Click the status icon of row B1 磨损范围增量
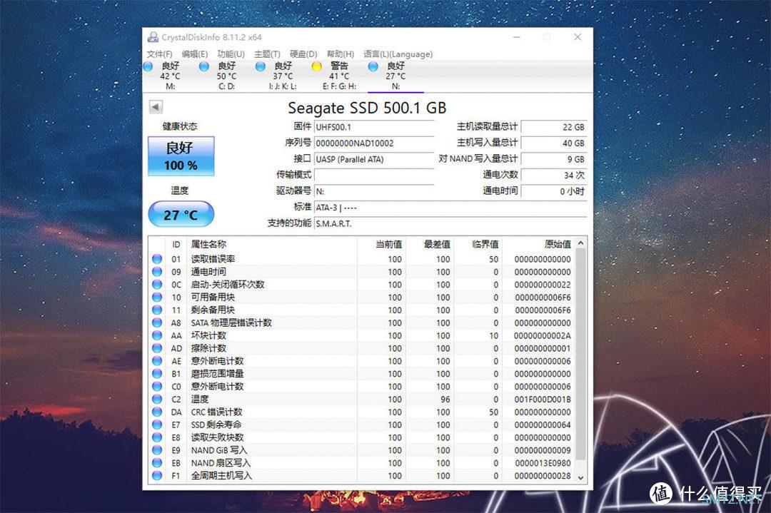The height and width of the screenshot is (513, 771). pos(157,374)
